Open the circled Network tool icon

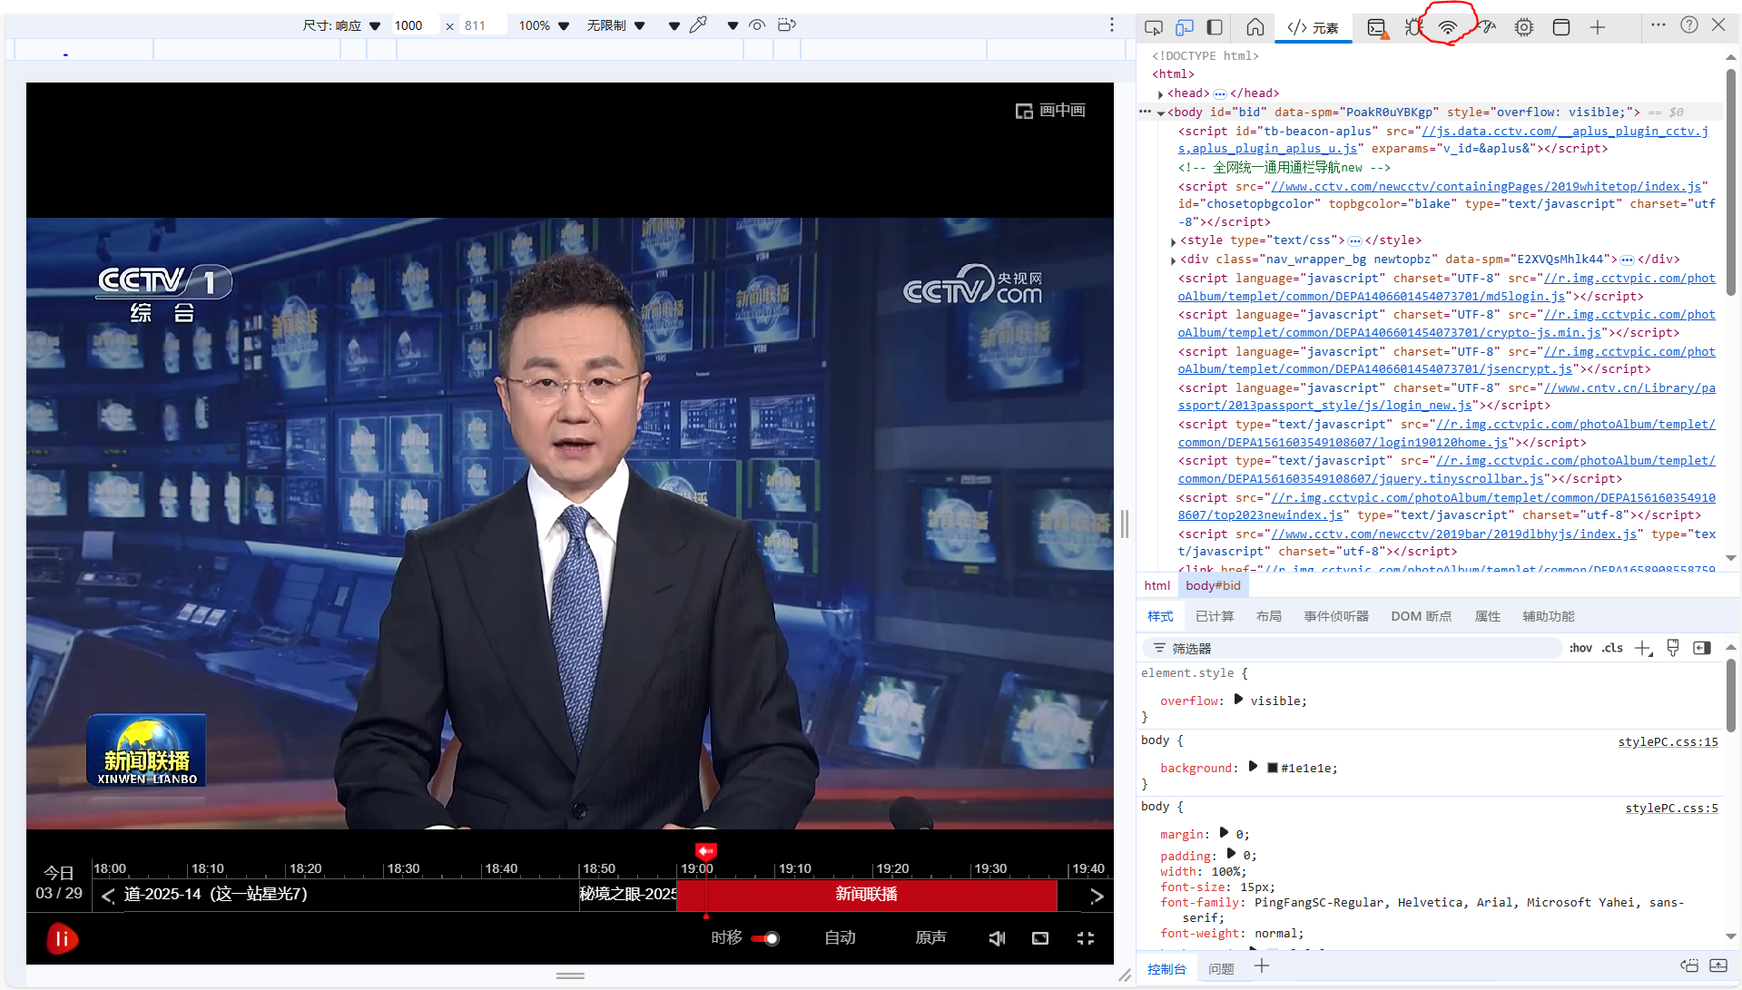(1447, 27)
